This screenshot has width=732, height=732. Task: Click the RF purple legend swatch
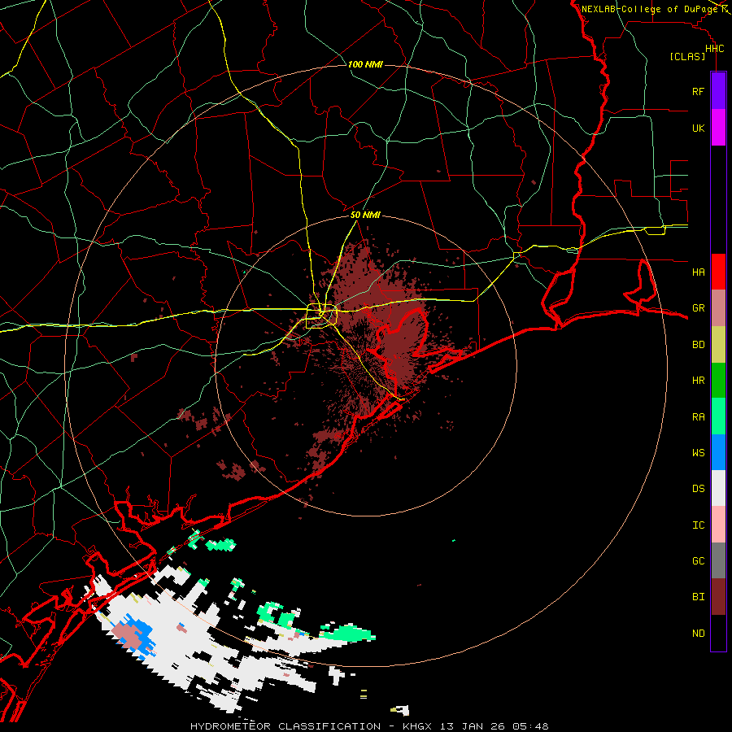[x=718, y=91]
